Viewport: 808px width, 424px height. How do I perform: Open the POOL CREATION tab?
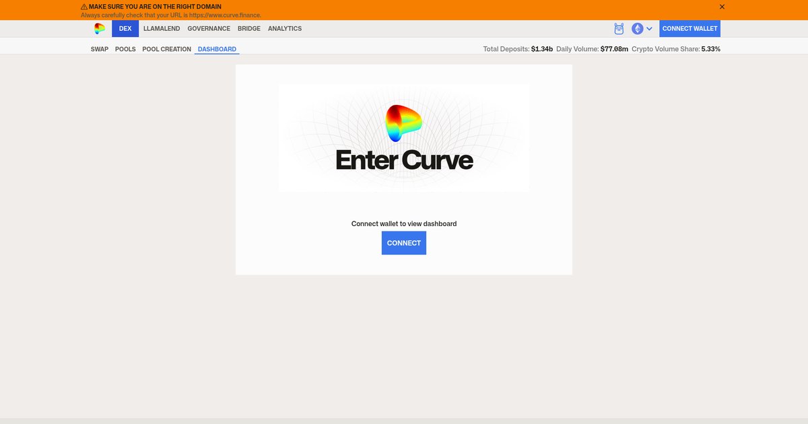(x=167, y=49)
